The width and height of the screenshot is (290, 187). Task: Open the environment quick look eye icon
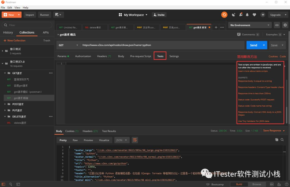click(x=277, y=25)
